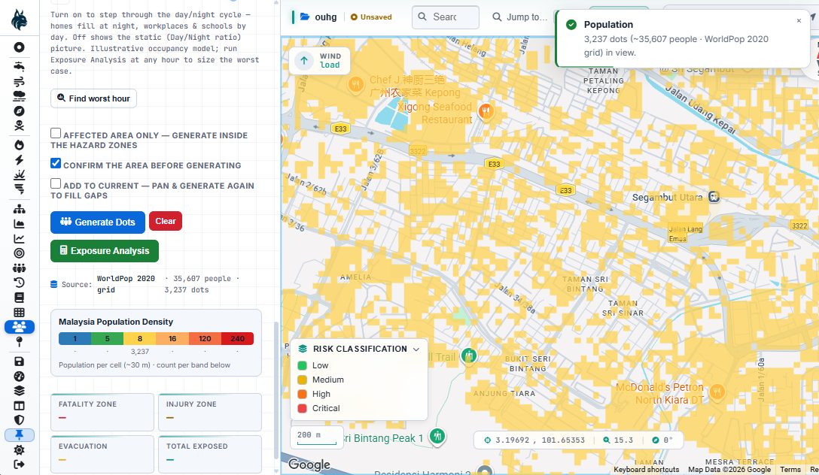Click the Jump to field
Image resolution: width=819 pixels, height=475 pixels.
(x=519, y=17)
